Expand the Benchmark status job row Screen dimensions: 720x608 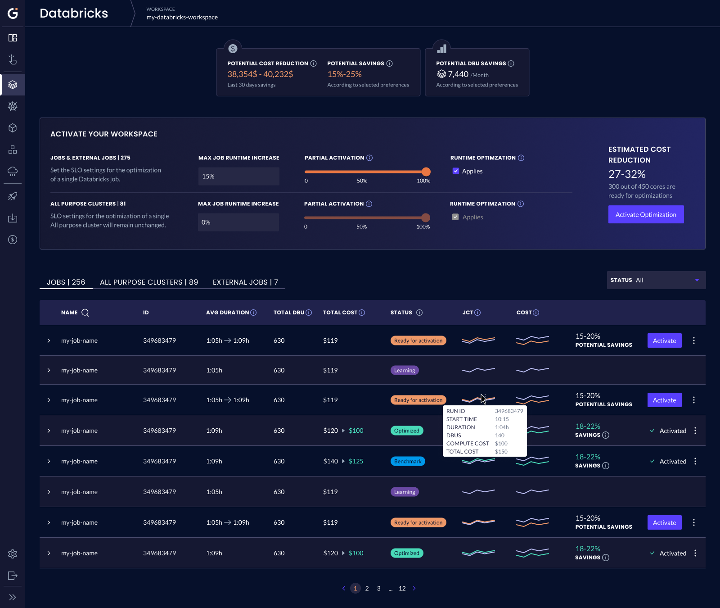click(49, 461)
